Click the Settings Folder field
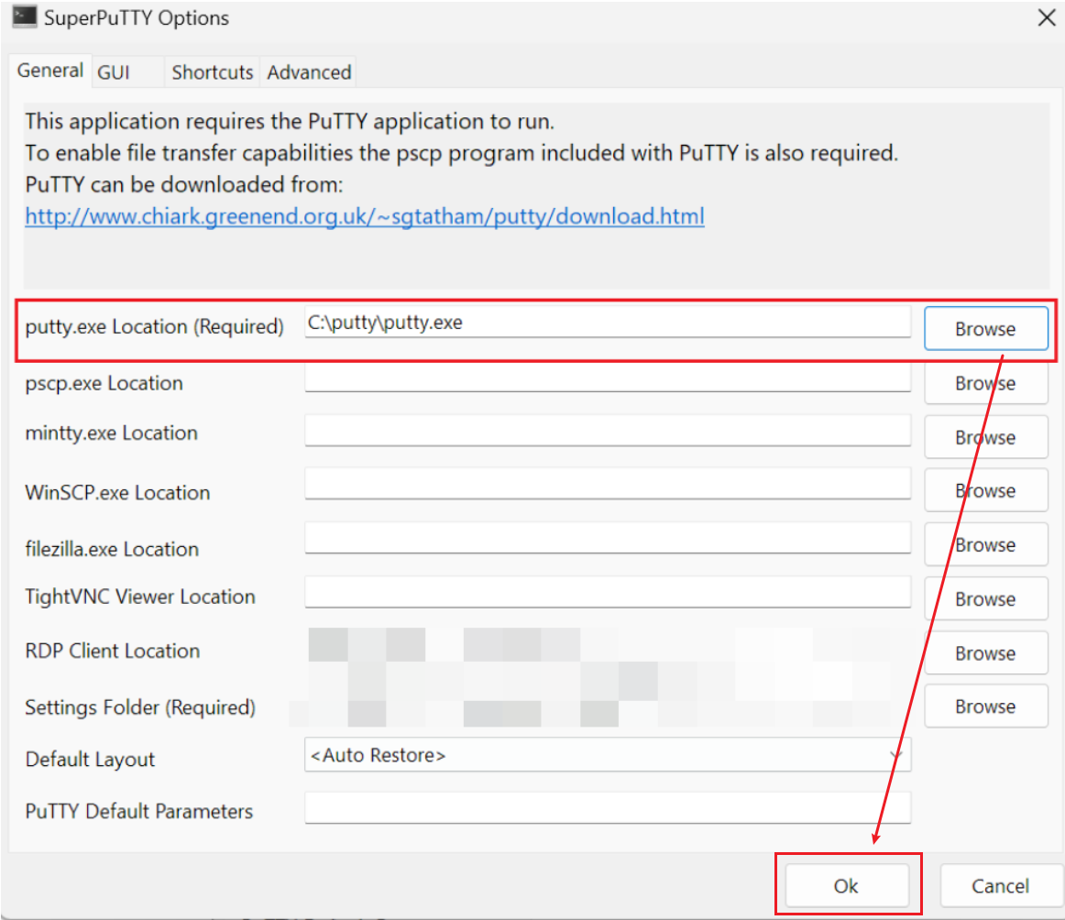Viewport: 1065px width, 920px height. pos(608,703)
